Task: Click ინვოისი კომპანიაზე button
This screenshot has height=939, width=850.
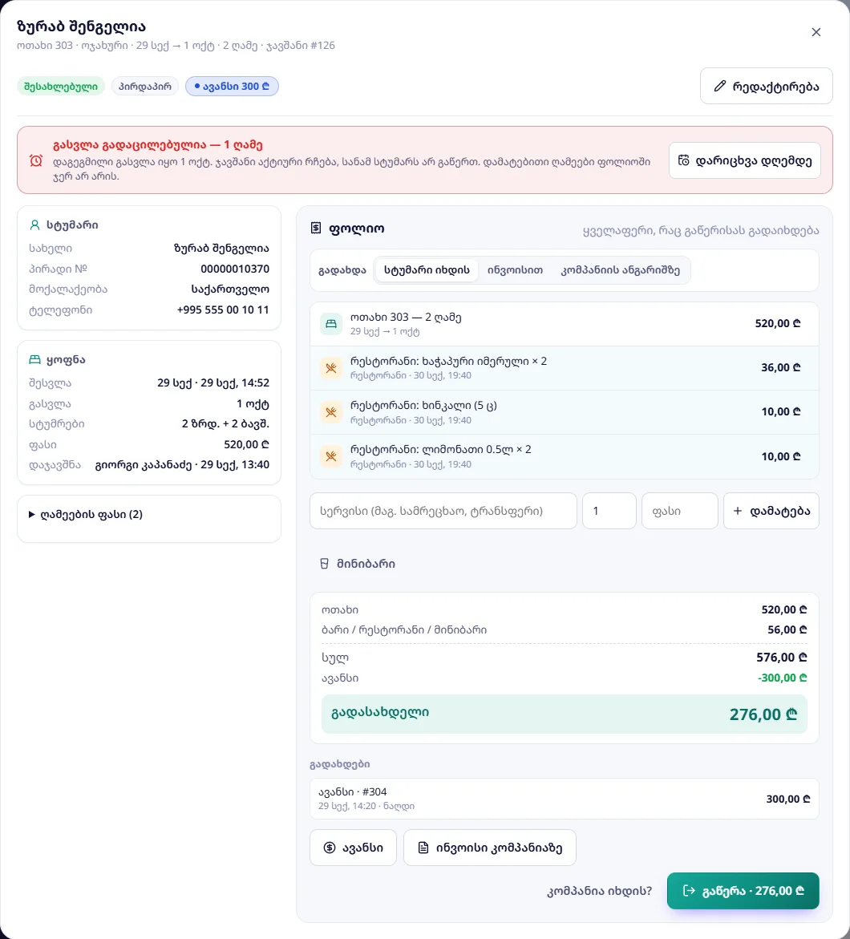Action: tap(489, 848)
